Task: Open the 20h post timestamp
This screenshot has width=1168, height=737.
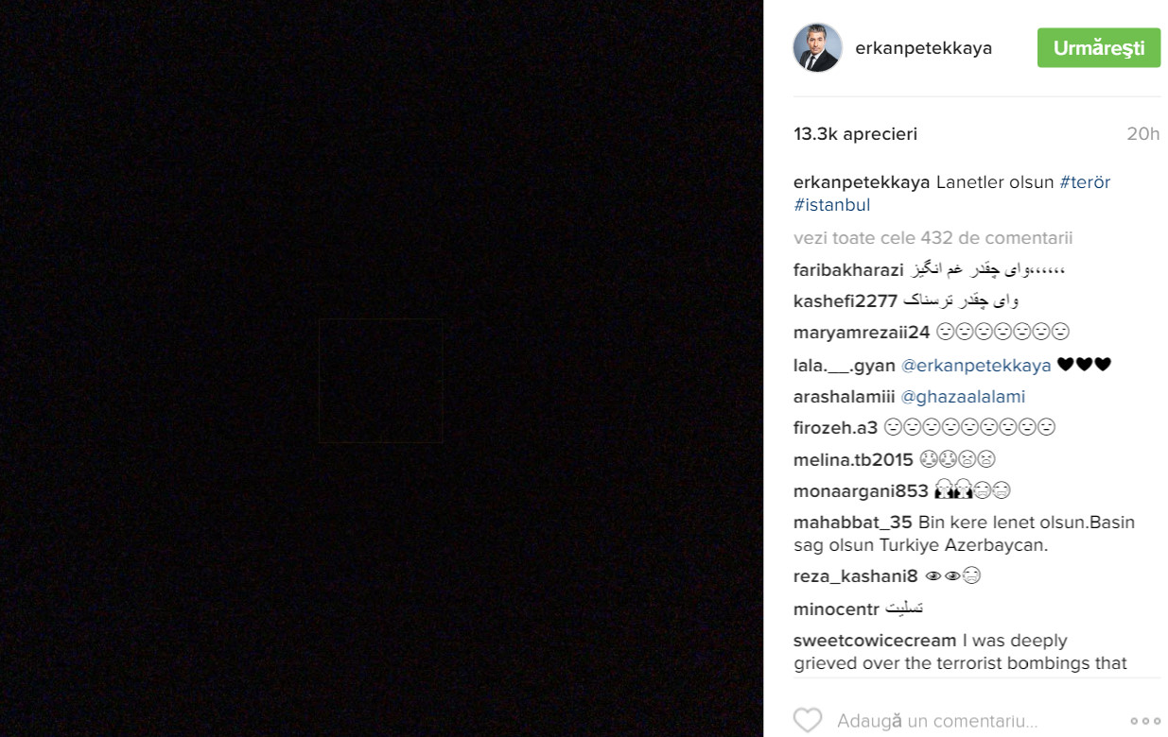Action: [1143, 134]
